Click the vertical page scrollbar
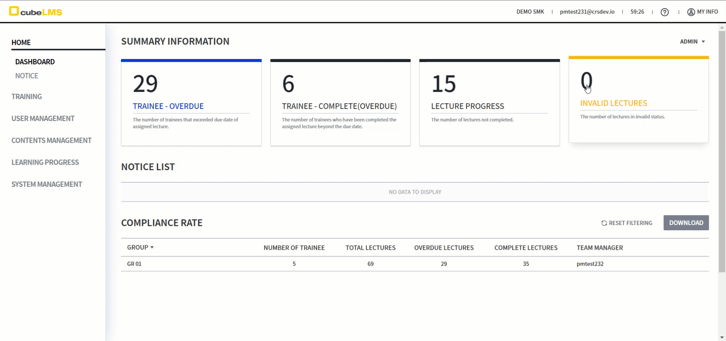 722,152
